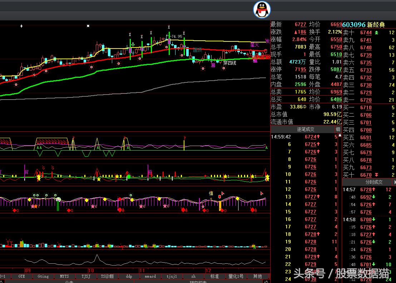This screenshot has width=396, height=283.
Task: Switch to the MYTS indicator tab
Action: coord(64,277)
